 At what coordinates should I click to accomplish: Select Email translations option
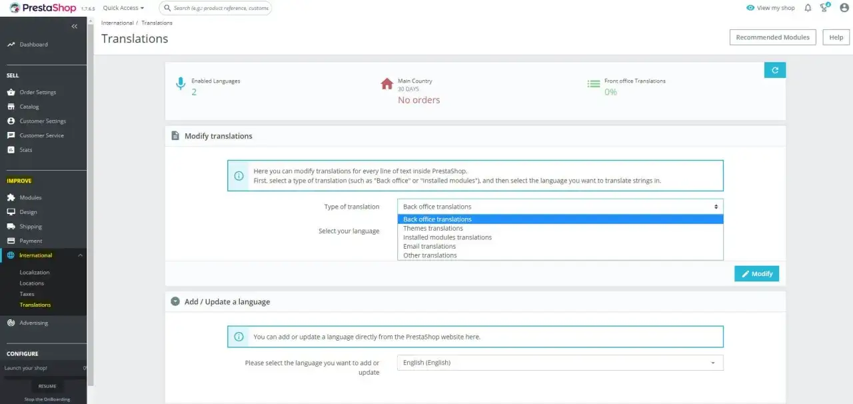click(560, 246)
